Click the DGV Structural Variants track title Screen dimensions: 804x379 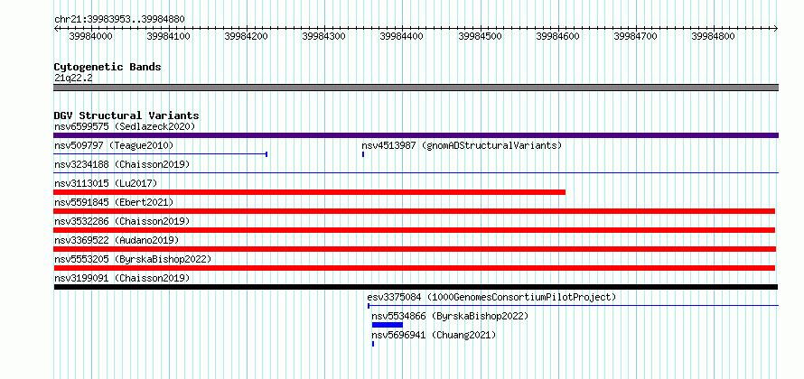point(126,116)
